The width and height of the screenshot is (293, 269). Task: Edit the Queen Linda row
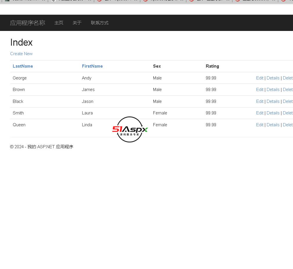260,125
